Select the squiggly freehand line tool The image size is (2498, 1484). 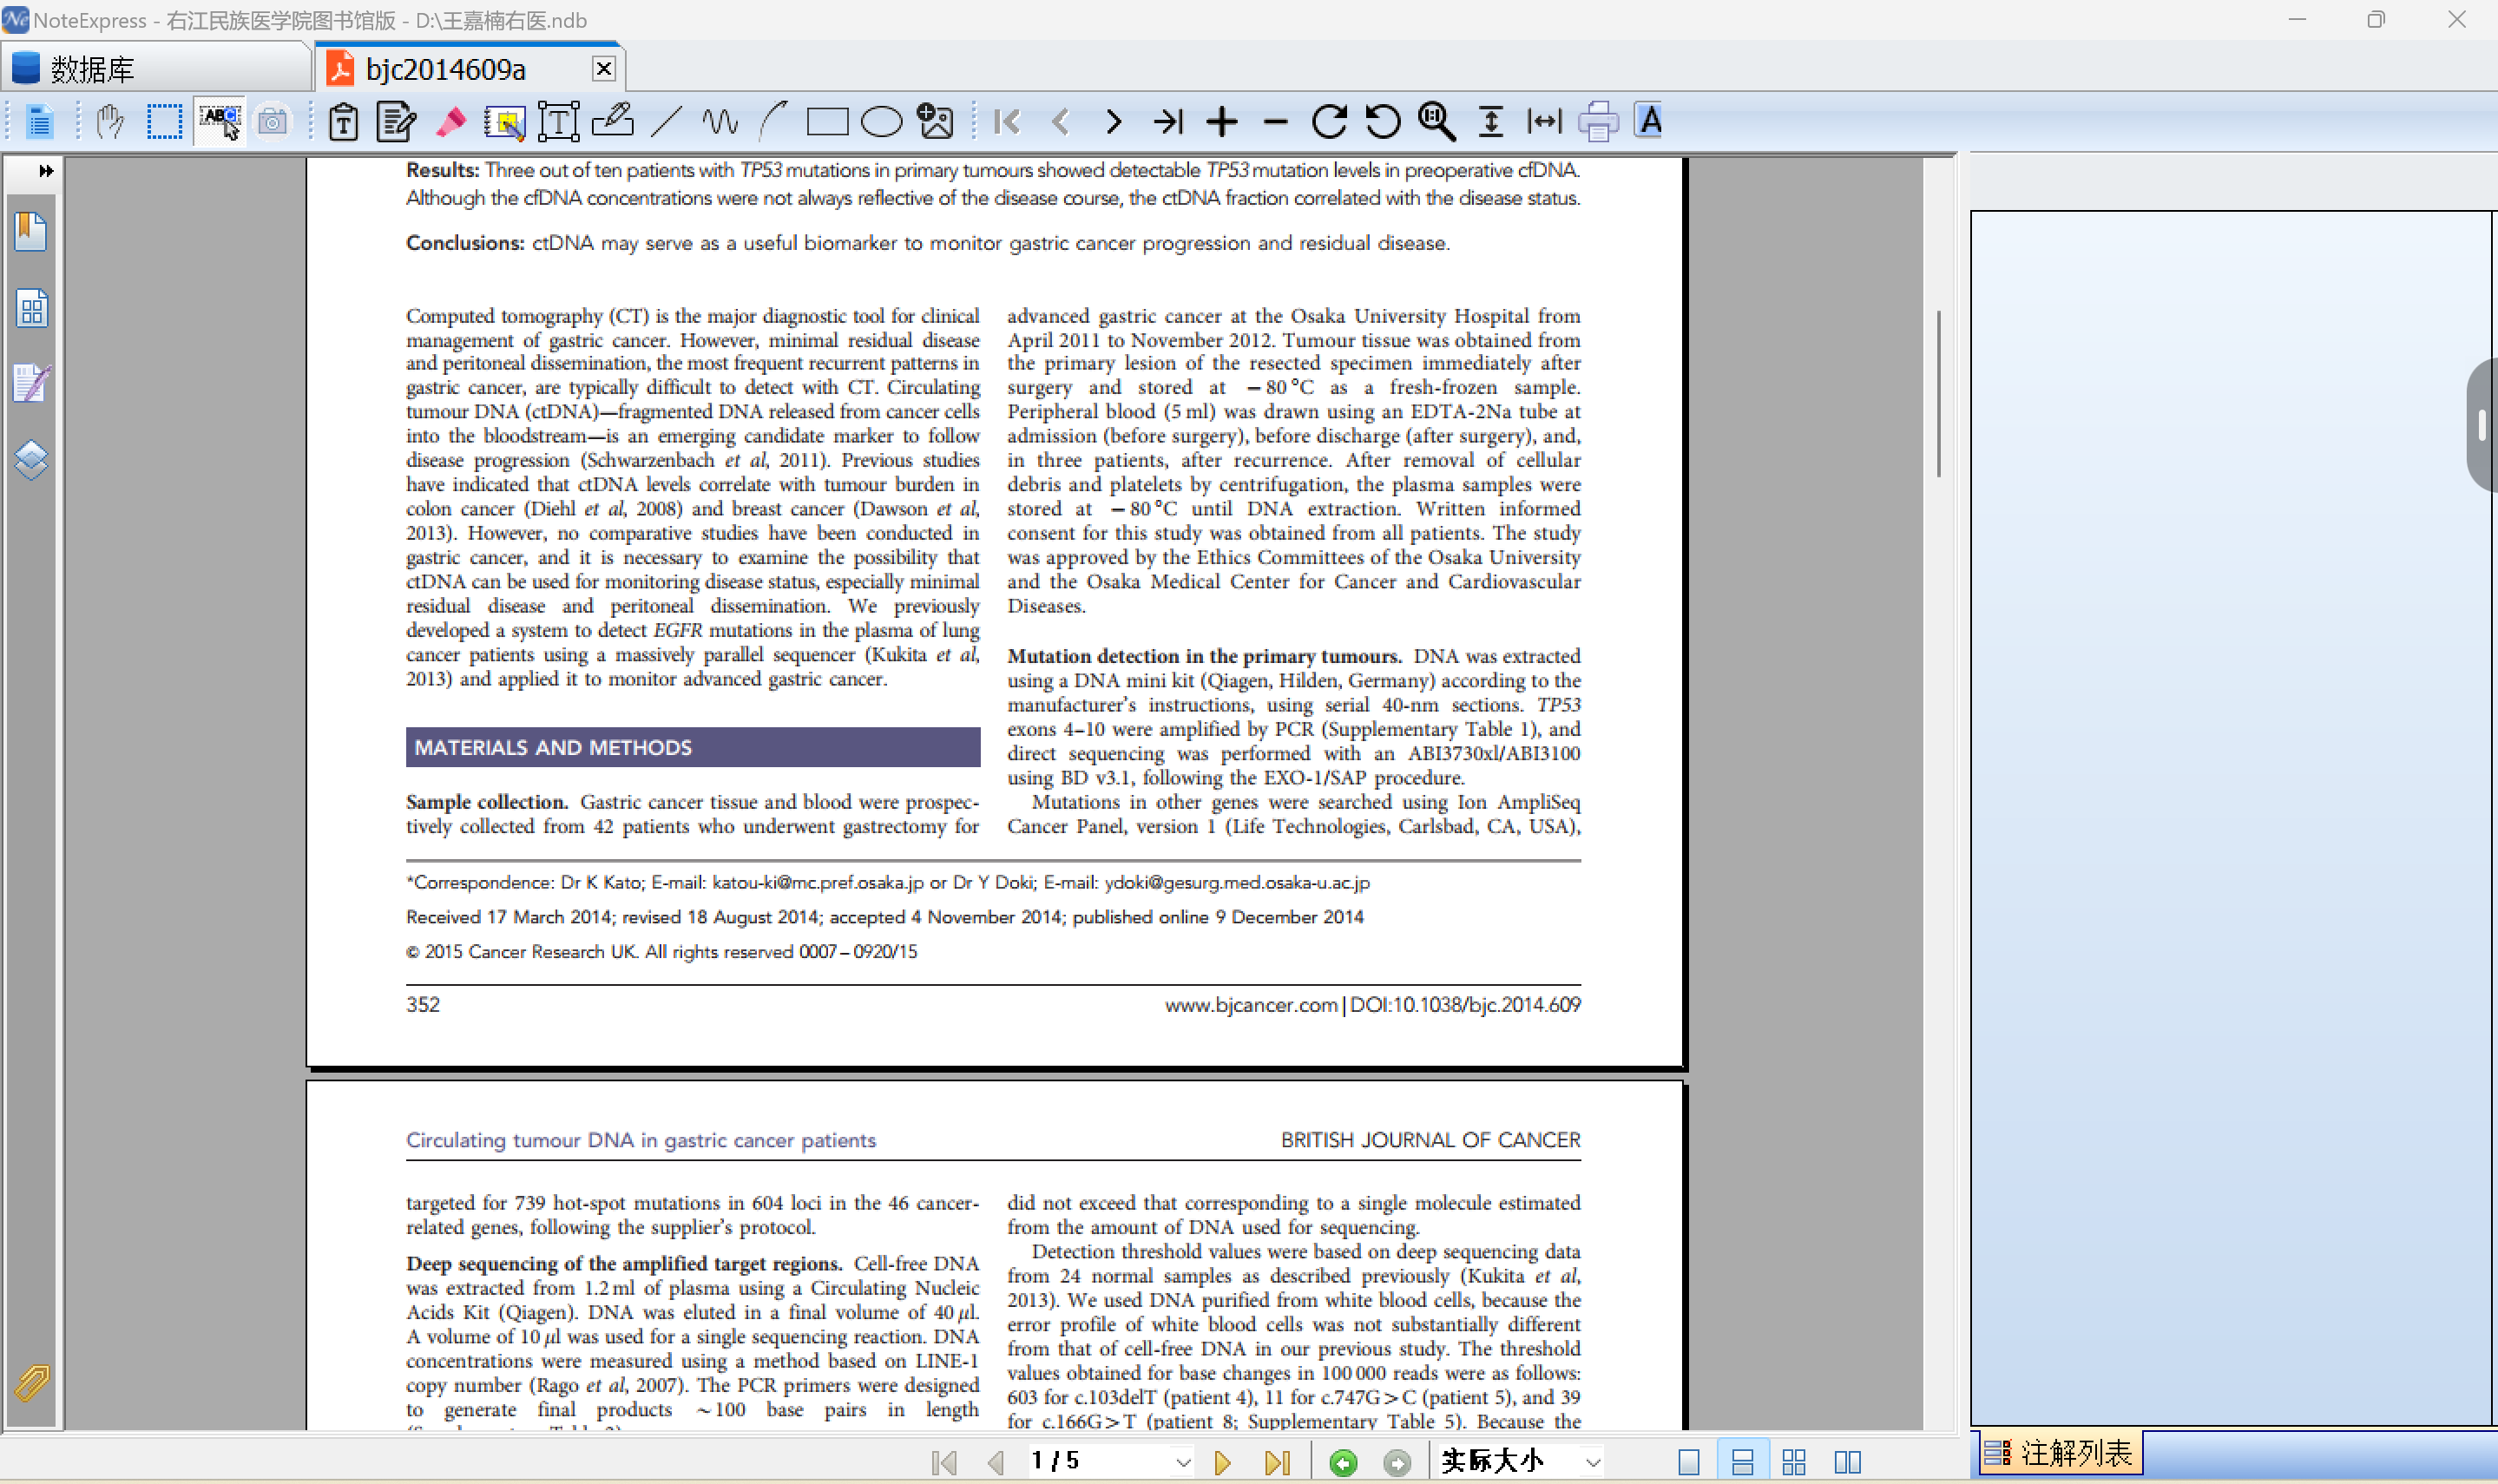(x=720, y=122)
